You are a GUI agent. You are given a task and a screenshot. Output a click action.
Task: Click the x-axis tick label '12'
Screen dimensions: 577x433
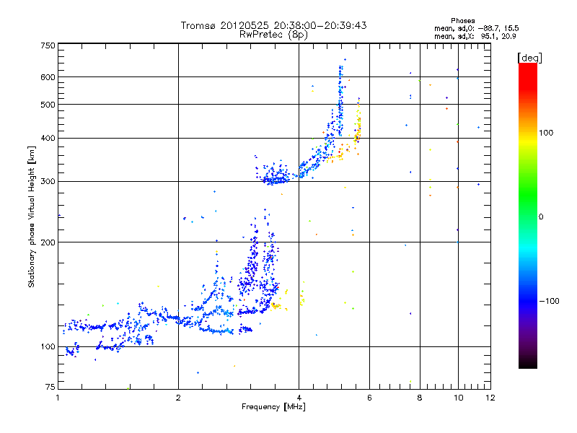[490, 398]
